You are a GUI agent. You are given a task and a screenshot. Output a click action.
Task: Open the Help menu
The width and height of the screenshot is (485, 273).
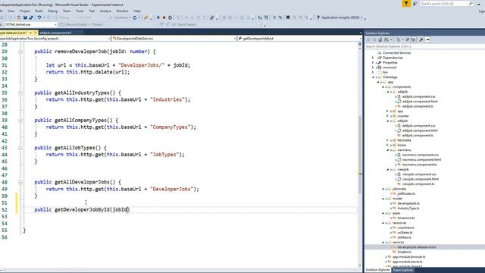(136, 11)
